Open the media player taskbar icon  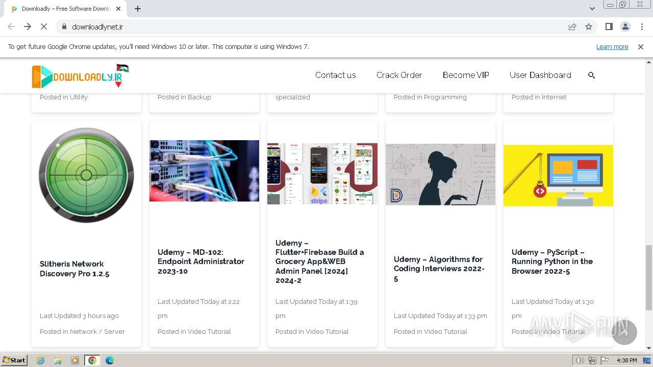[75, 360]
